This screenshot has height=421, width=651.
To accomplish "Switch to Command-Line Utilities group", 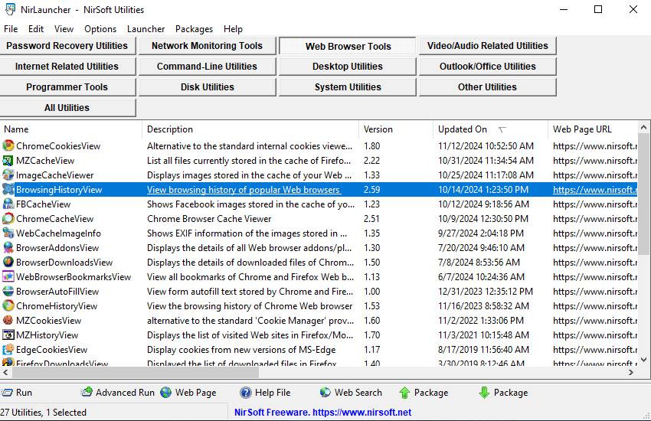I will [x=208, y=67].
